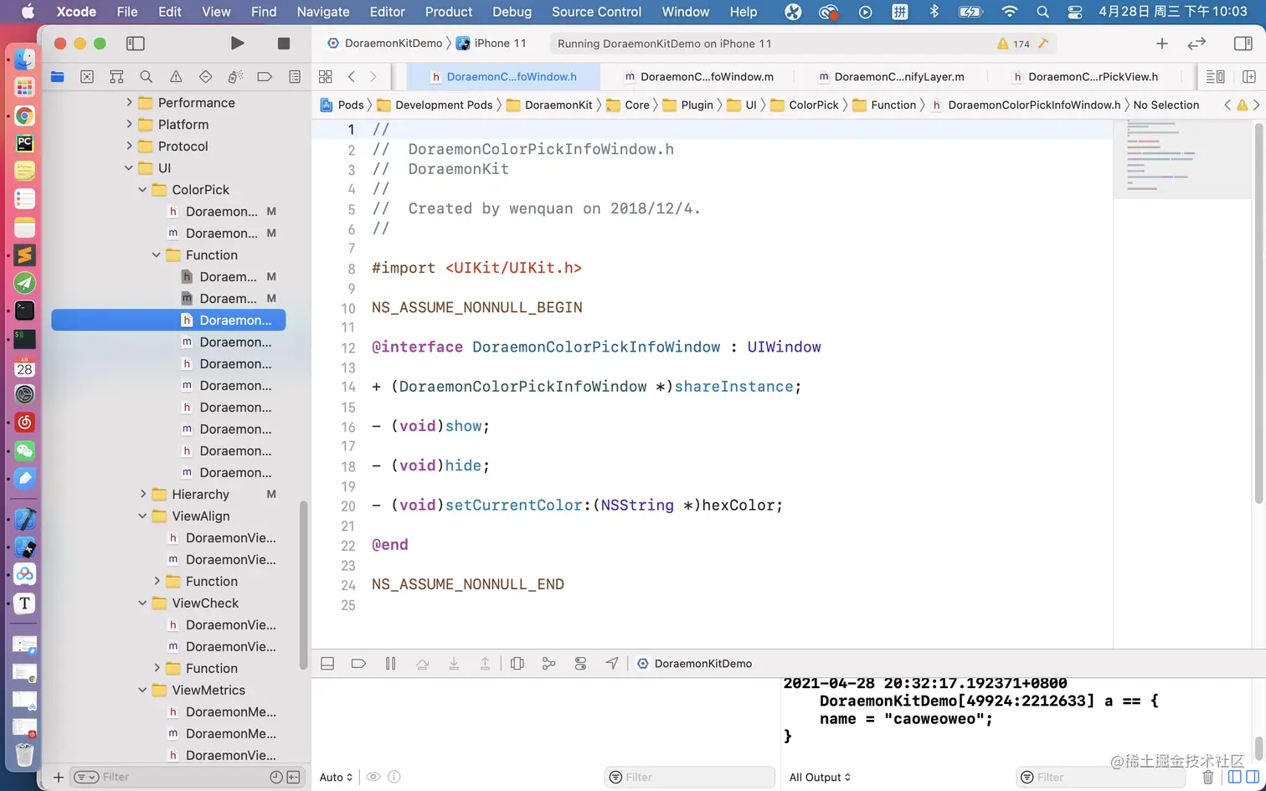Expand the Platform folder
Screen dimensions: 1266x791
[x=129, y=124]
